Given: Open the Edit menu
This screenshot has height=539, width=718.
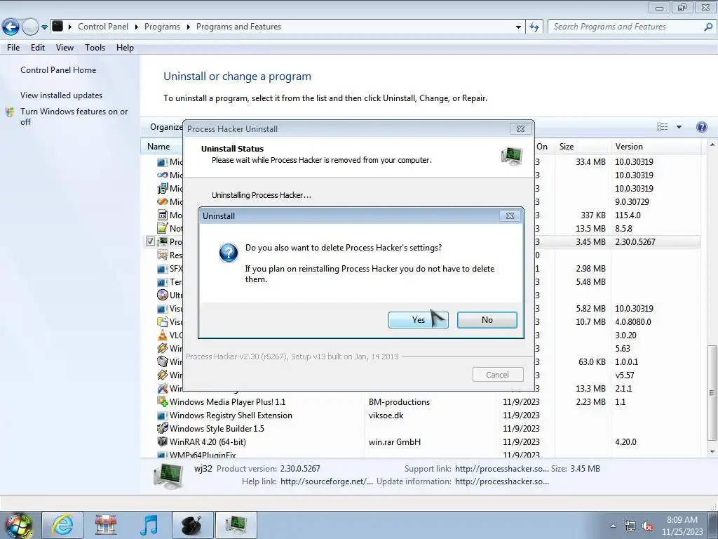Looking at the screenshot, I should click(x=38, y=48).
